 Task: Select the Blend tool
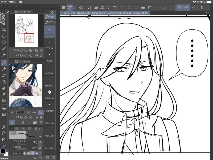click(4, 101)
